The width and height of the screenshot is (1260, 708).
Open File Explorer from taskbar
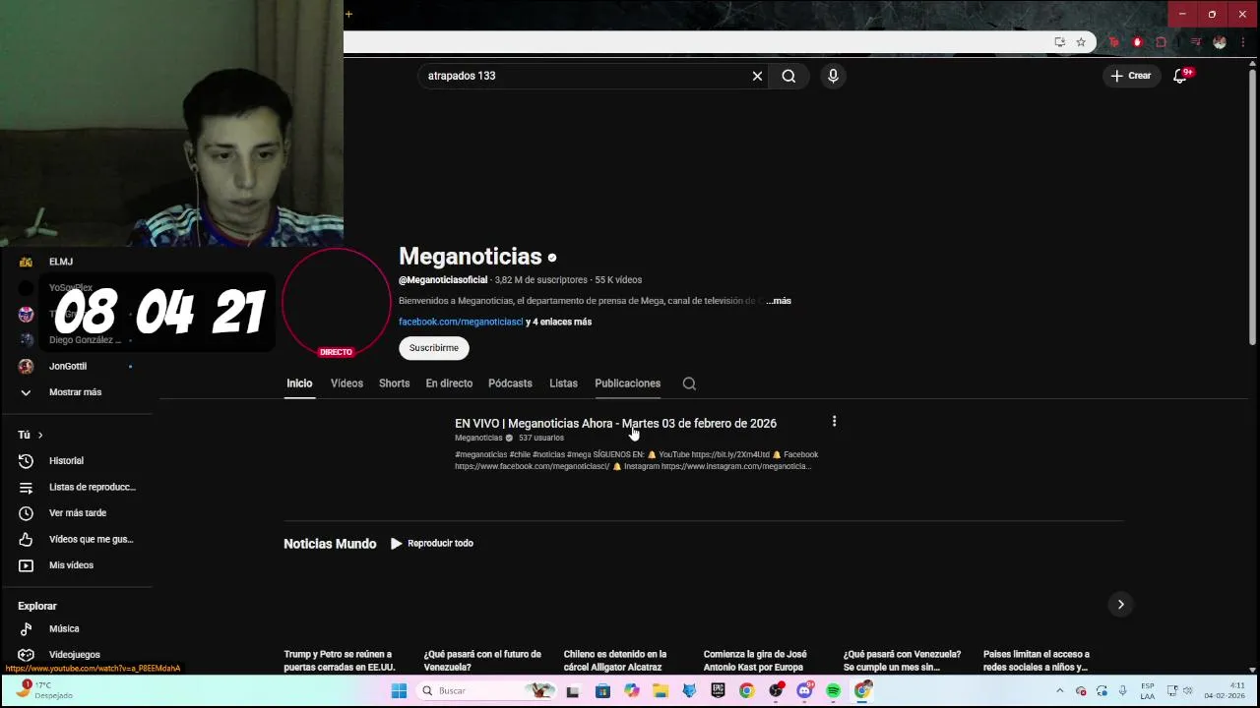point(661,690)
